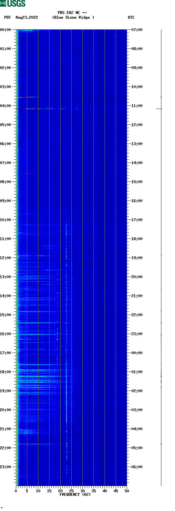Click the PDT time label '19:00'
The image size is (175, 511).
(x=6, y=391)
